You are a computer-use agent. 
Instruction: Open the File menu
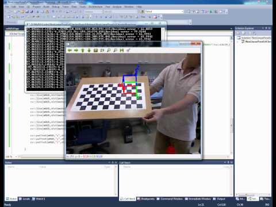tap(7, 7)
